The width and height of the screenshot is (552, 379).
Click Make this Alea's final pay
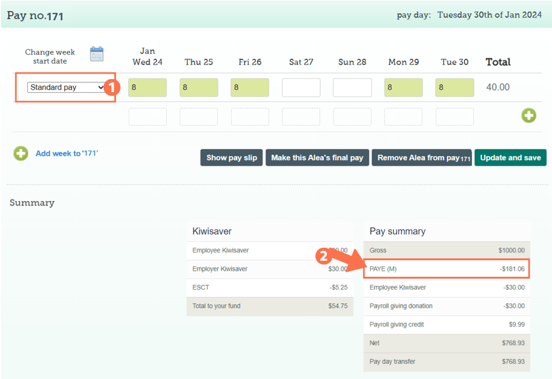pos(317,157)
